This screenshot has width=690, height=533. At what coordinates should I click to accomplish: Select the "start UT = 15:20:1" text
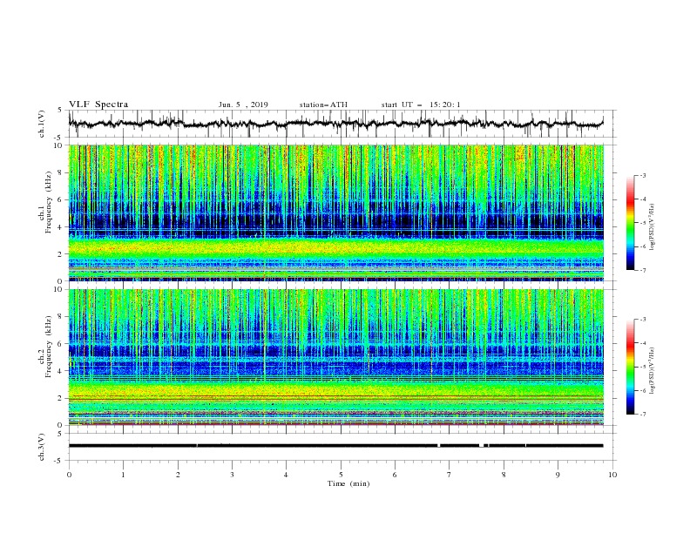421,105
